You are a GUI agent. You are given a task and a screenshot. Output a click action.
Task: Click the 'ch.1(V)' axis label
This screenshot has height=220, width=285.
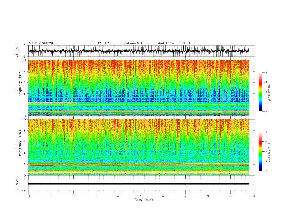tap(17, 51)
